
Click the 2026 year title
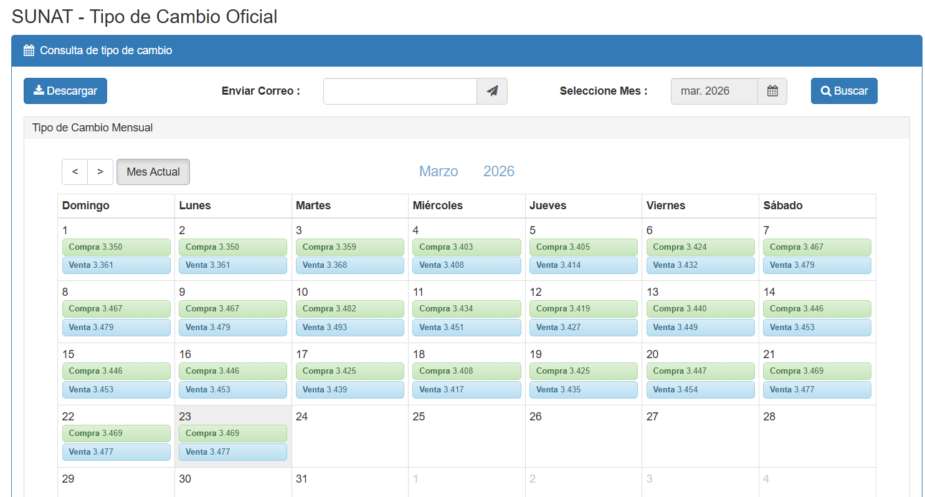click(x=498, y=172)
